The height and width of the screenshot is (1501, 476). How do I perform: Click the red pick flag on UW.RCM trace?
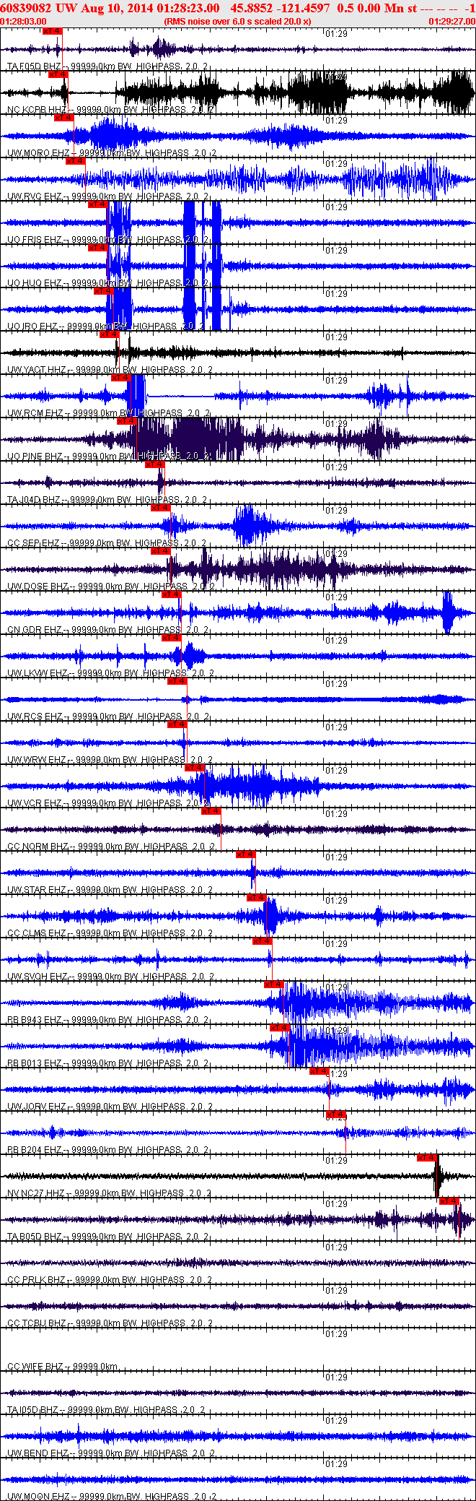point(120,378)
